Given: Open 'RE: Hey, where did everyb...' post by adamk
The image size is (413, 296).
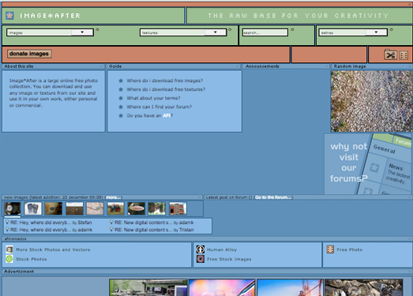Looking at the screenshot, I should click(51, 230).
